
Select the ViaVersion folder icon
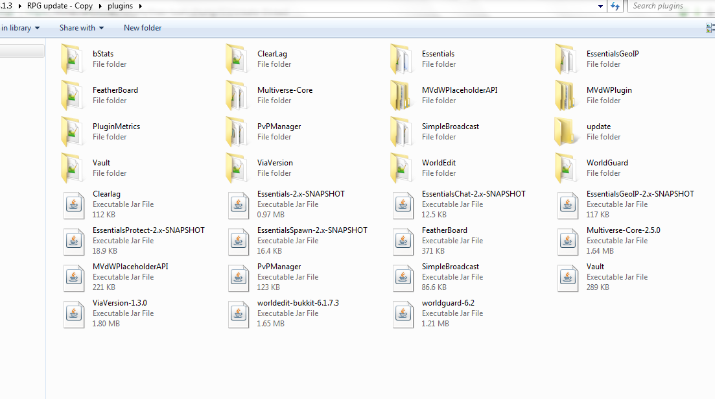click(237, 168)
